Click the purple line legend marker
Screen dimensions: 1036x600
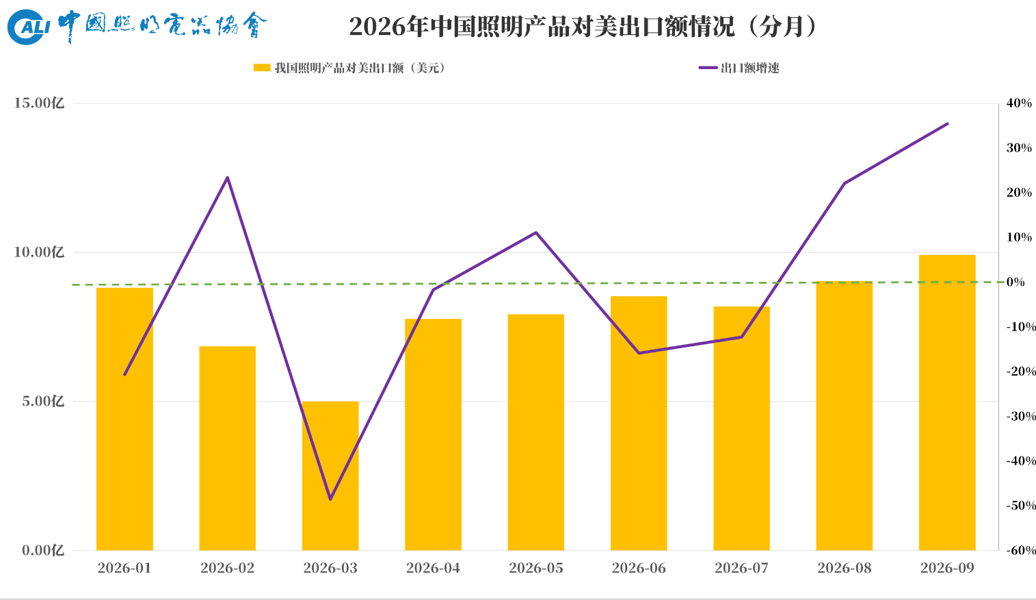(708, 68)
